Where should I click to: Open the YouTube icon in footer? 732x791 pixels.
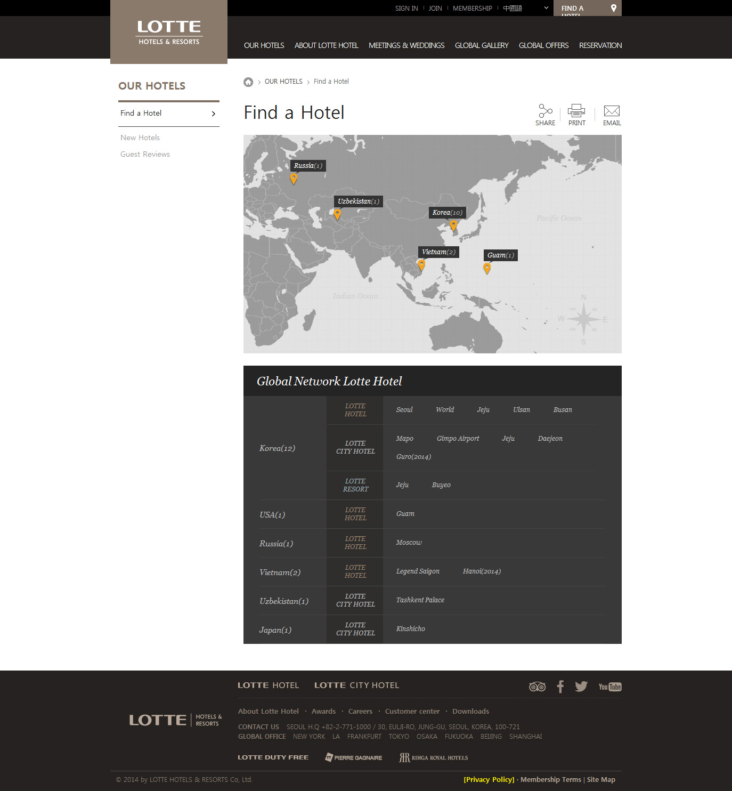click(x=610, y=687)
